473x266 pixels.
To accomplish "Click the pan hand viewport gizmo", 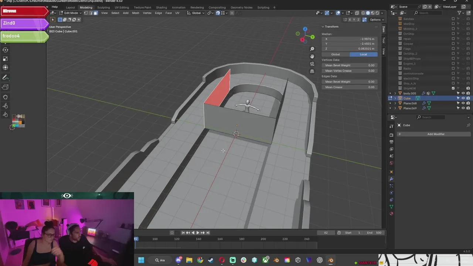I will coord(312,56).
